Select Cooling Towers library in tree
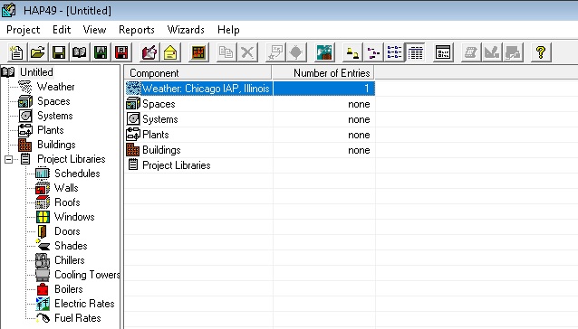Viewport: 578px width, 329px height. point(87,275)
